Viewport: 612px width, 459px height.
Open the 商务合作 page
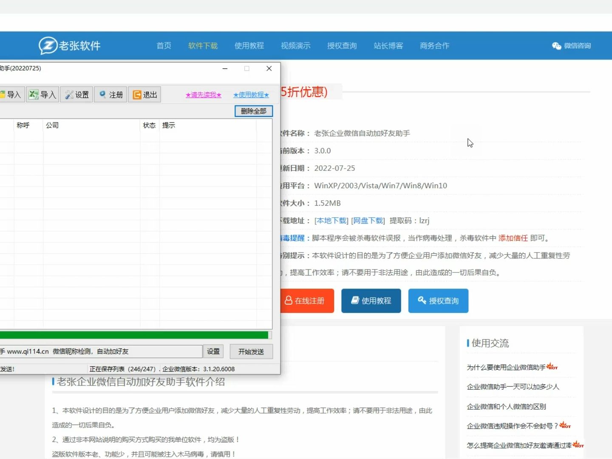pos(434,46)
